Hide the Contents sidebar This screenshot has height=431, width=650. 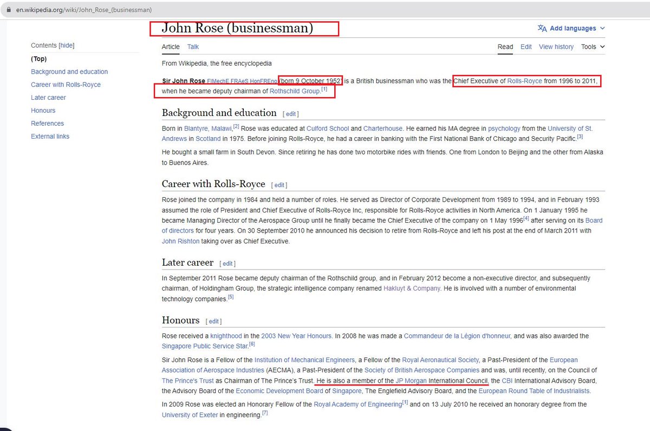tap(67, 46)
